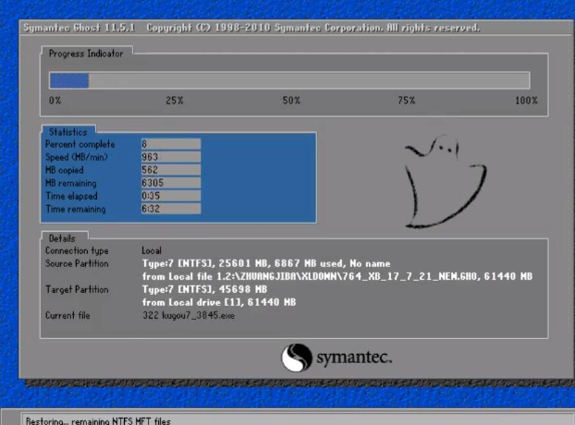Click the MB copied value box
Viewport: 575px width, 425px height.
(x=170, y=170)
